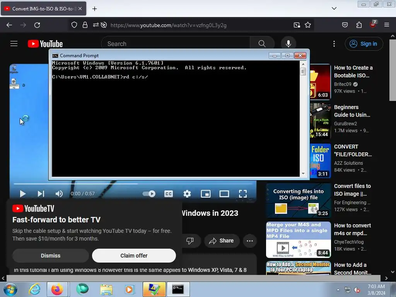The height and width of the screenshot is (297, 396).
Task: Open the more actions ellipsis below the video
Action: [x=250, y=241]
